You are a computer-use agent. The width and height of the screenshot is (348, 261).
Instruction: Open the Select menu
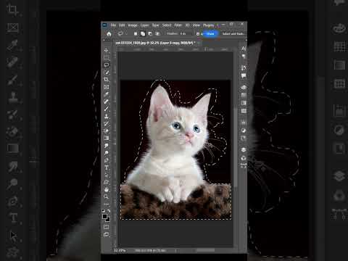coord(167,25)
